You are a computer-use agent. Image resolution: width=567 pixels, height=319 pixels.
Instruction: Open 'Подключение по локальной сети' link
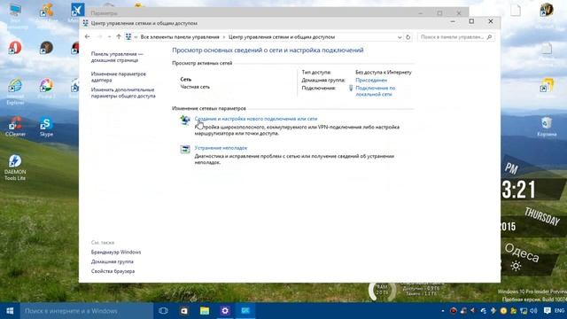(376, 90)
